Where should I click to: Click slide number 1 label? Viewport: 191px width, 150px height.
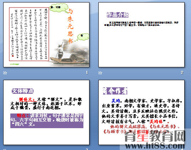pyautogui.click(x=87, y=73)
